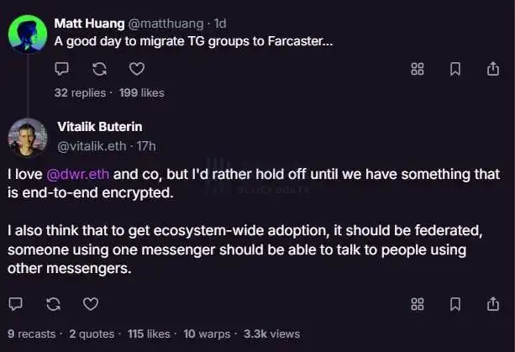515x352 pixels.
Task: Show the 199 likes list
Action: [141, 92]
